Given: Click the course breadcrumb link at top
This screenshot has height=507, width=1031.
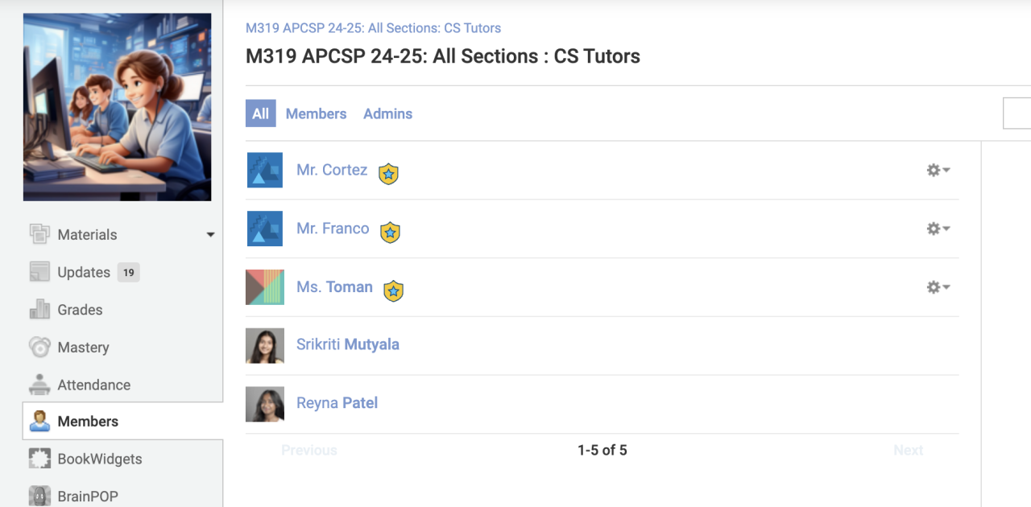Looking at the screenshot, I should (373, 28).
